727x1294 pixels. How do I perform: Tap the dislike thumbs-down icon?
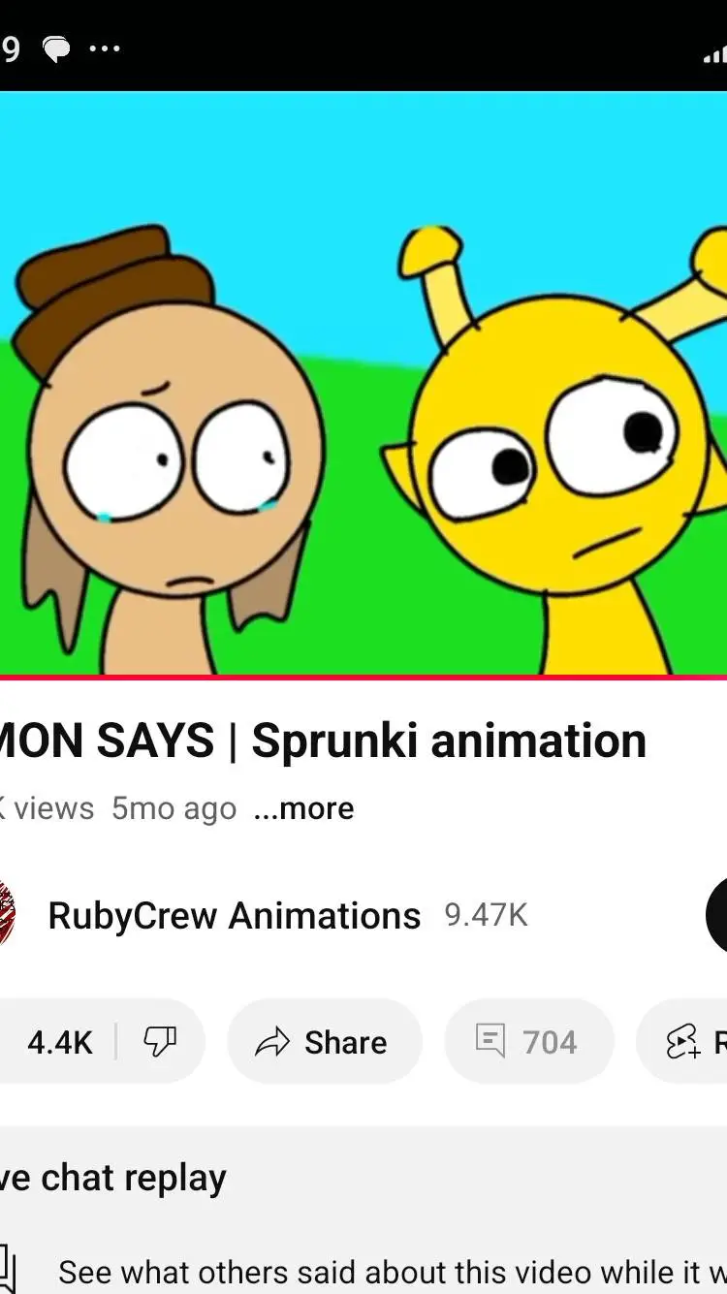[160, 1042]
